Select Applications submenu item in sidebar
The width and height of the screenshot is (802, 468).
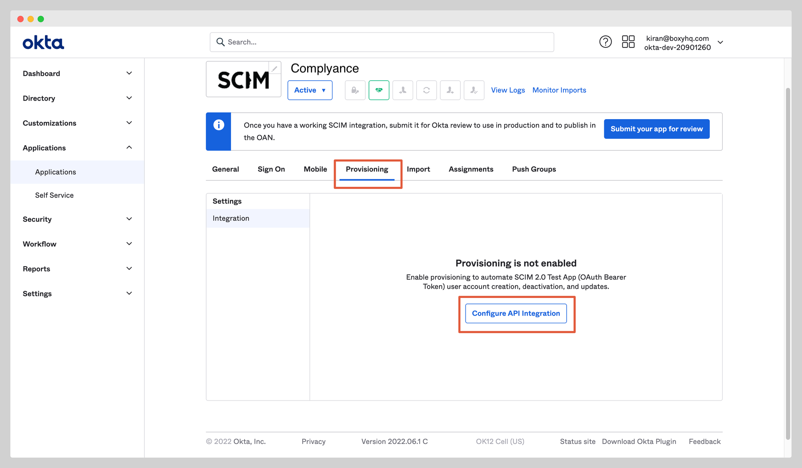coord(77,172)
